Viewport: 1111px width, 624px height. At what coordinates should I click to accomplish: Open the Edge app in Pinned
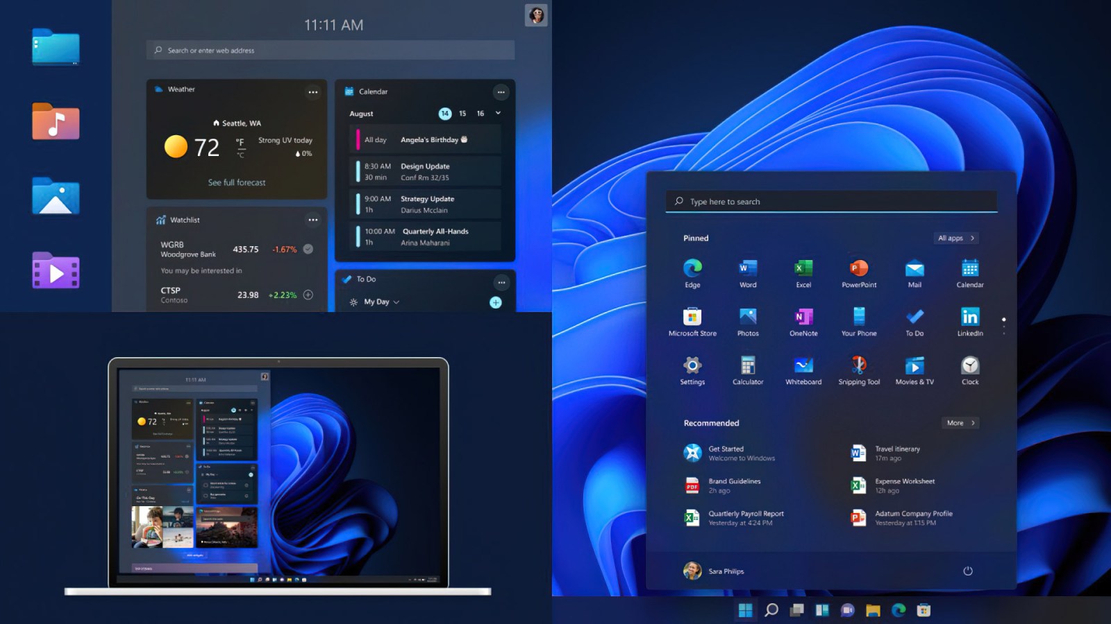(x=692, y=269)
